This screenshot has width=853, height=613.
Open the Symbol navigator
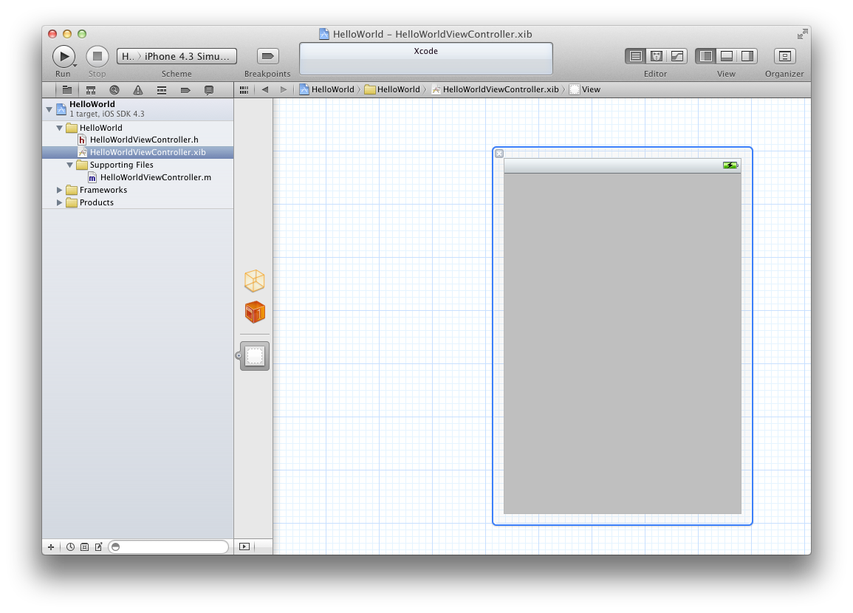90,89
